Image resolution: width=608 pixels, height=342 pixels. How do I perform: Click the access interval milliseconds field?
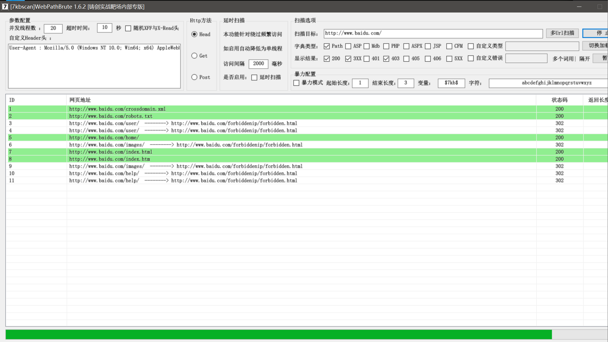[x=258, y=63]
